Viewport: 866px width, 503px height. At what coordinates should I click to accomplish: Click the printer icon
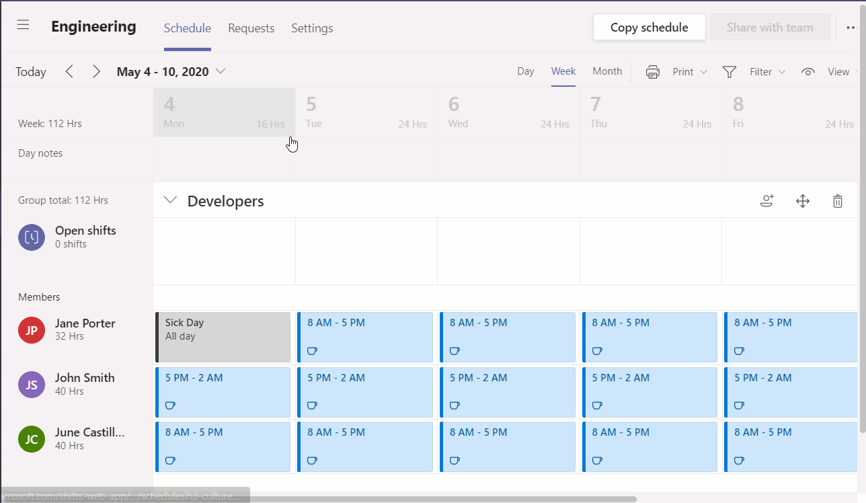pos(653,72)
